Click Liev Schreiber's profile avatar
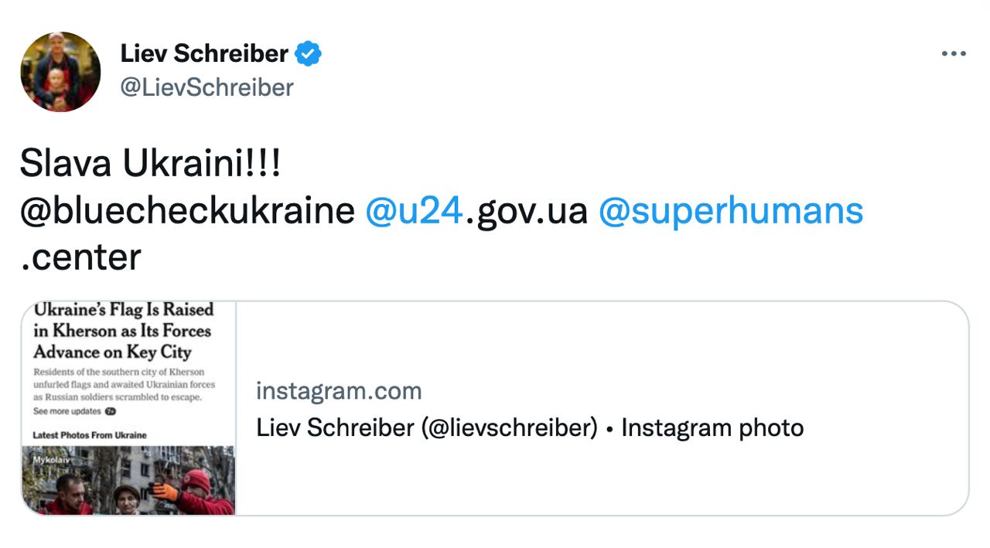Viewport: 990px width, 548px height. point(60,72)
